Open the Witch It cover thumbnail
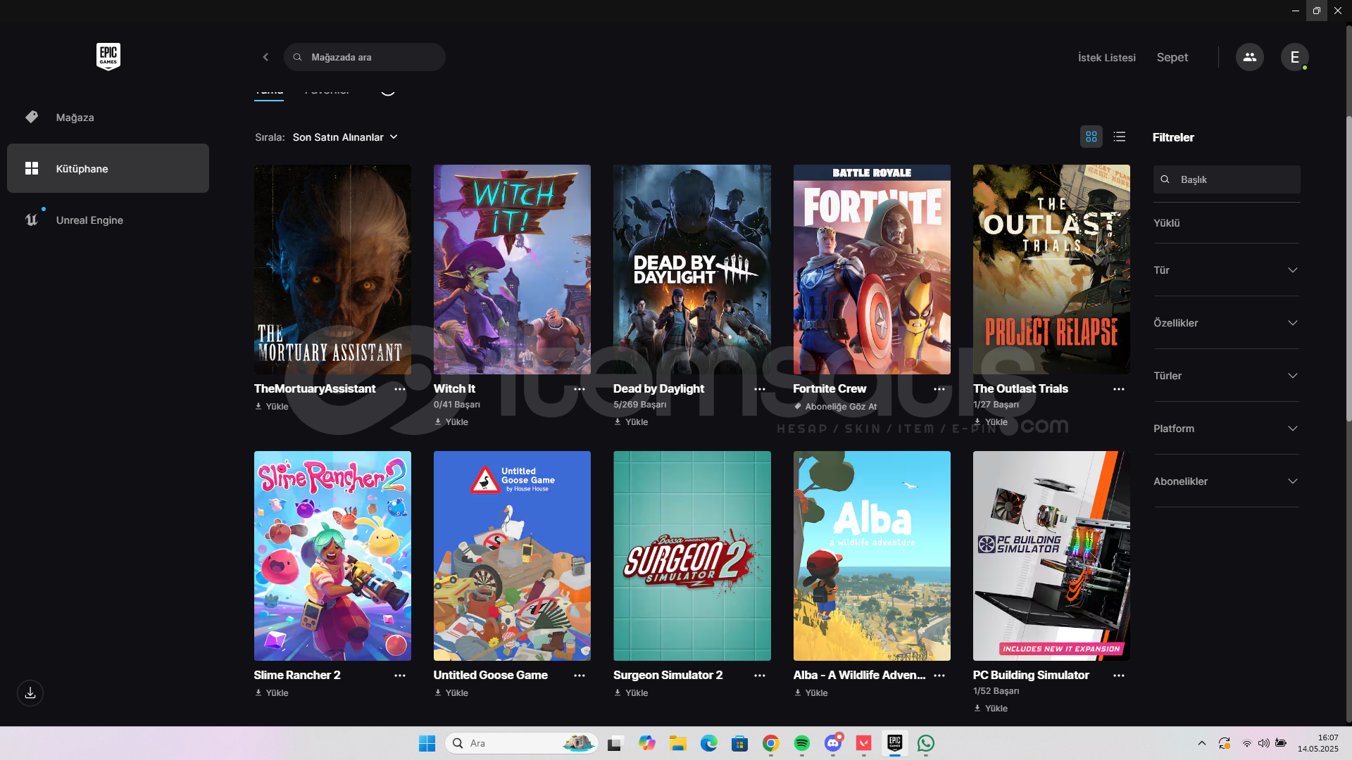This screenshot has height=760, width=1352. (x=512, y=270)
